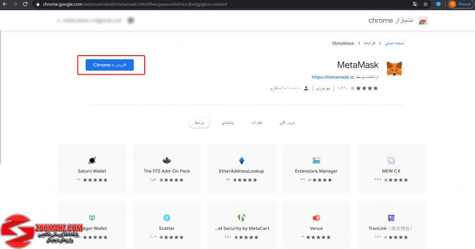The width and height of the screenshot is (475, 249).
Task: Open the productivity category link
Action: coord(323,88)
